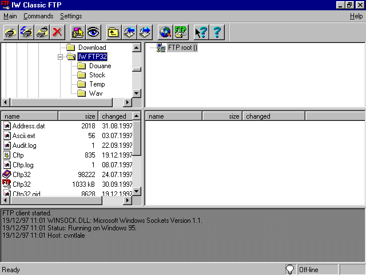The image size is (366, 275).
Task: Click the standalone question mark help icon
Action: [217, 32]
